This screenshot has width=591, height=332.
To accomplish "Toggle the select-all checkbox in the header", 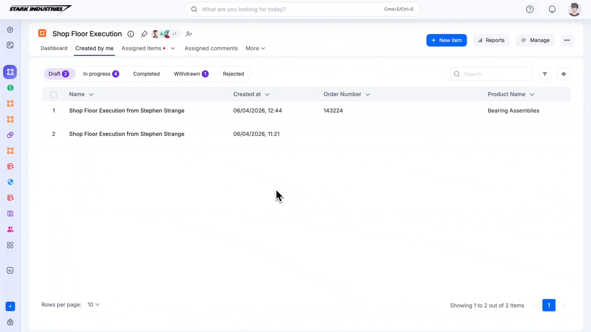I will [x=54, y=95].
